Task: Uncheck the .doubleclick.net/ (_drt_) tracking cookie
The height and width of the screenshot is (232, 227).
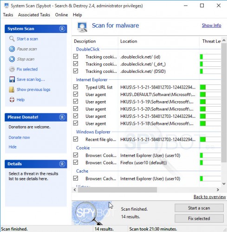Action: (x=76, y=64)
